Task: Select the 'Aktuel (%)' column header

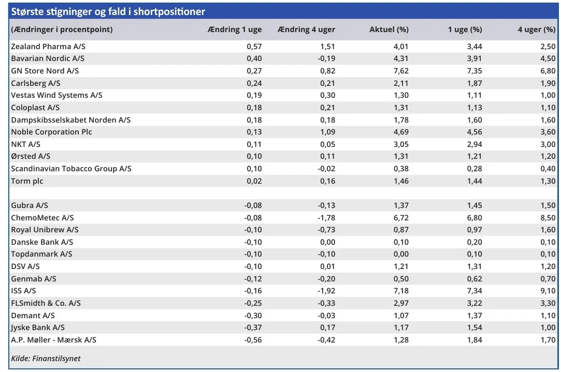Action: 389,30
